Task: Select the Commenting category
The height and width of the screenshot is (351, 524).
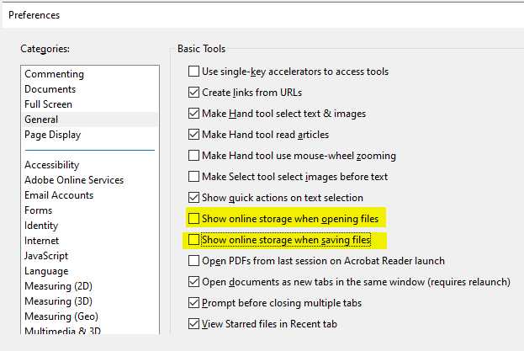Action: pyautogui.click(x=54, y=74)
